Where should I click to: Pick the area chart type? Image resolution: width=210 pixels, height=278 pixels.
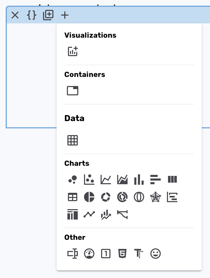[122, 179]
